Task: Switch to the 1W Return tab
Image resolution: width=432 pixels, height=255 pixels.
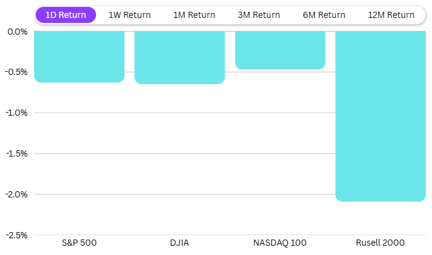Action: pyautogui.click(x=130, y=15)
